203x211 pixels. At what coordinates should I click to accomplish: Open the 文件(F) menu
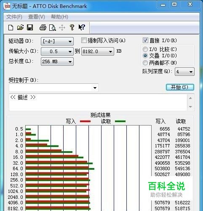click(x=14, y=17)
